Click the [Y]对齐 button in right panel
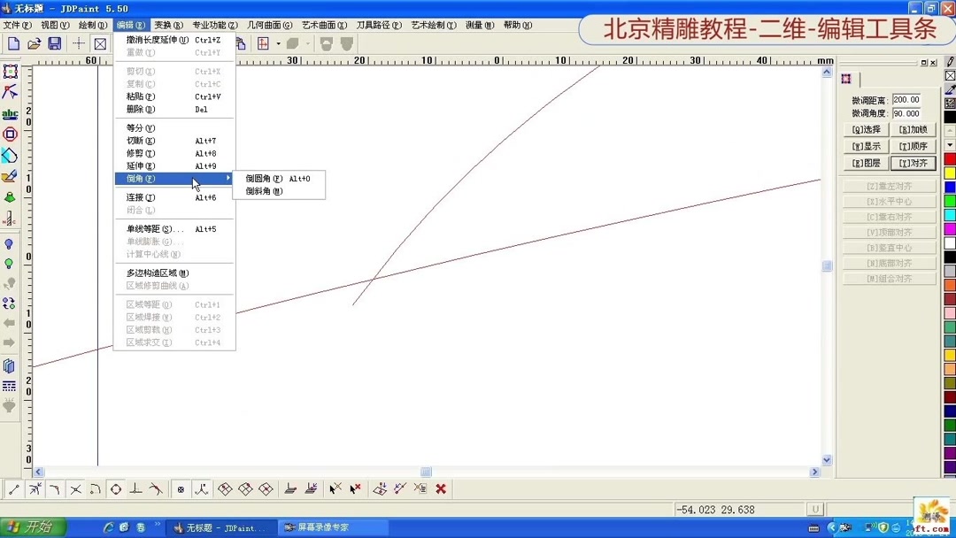 click(914, 161)
